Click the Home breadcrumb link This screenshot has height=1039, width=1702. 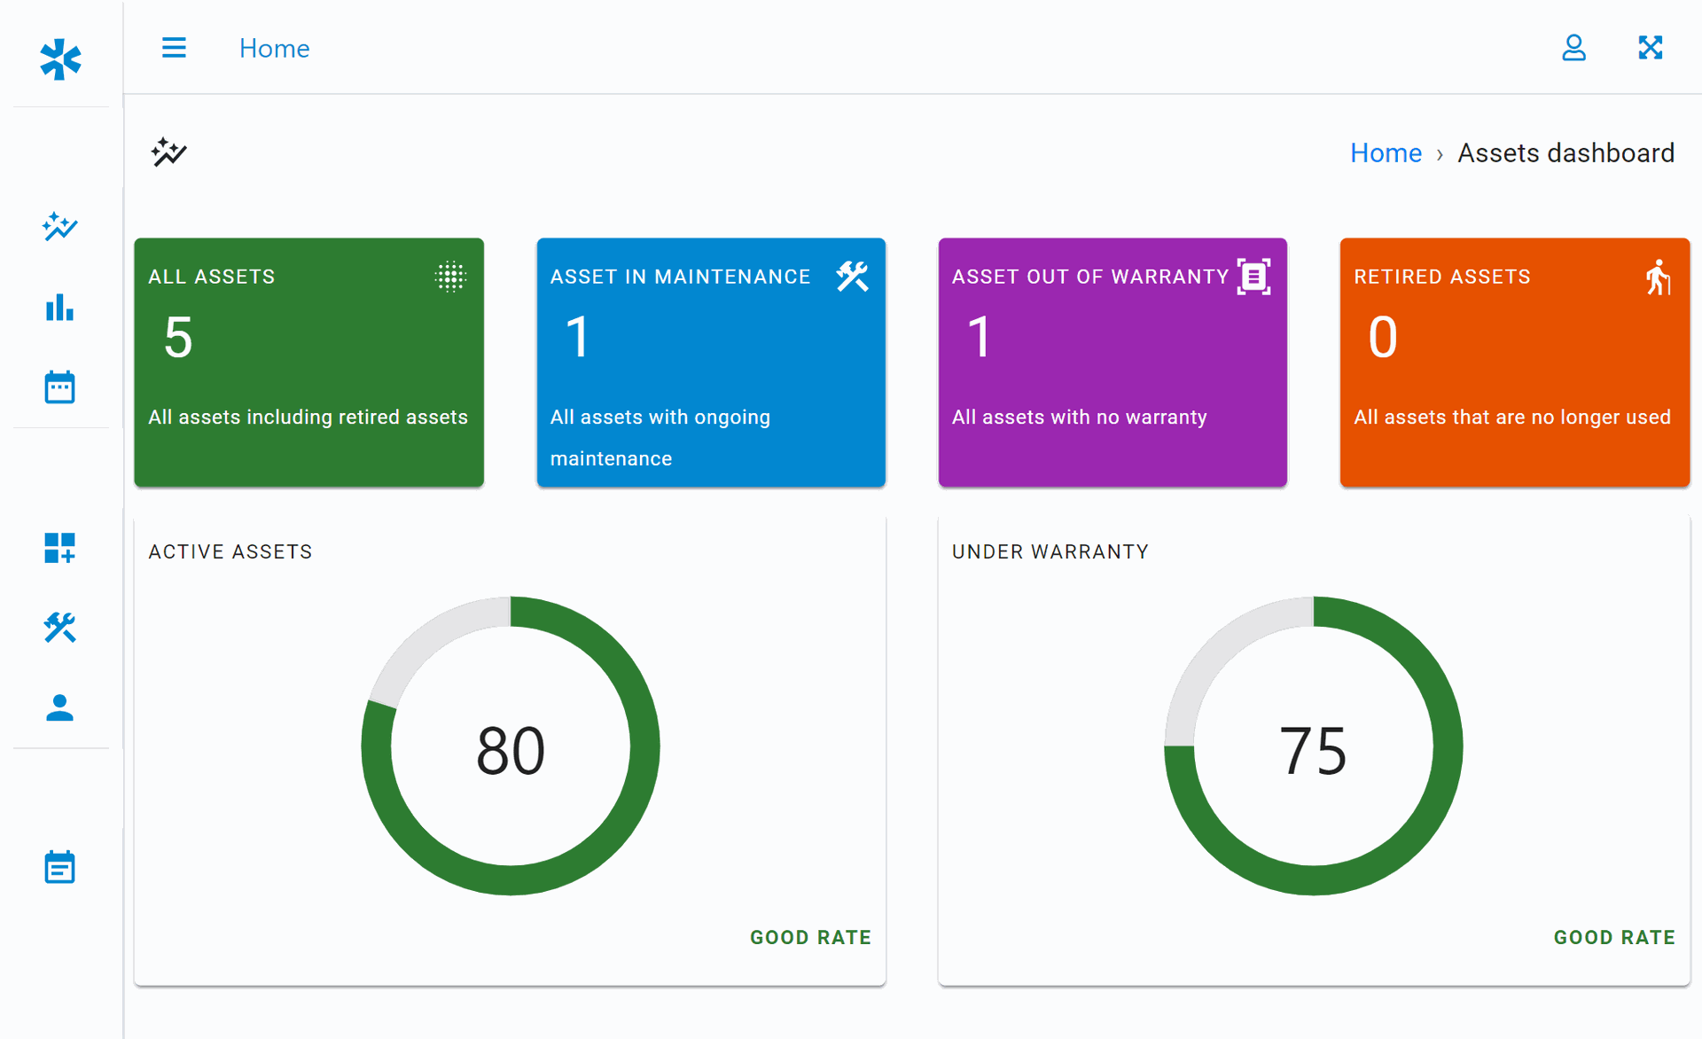1386,153
